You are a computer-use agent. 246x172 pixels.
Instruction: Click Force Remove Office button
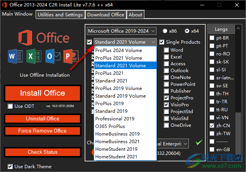[x=43, y=131]
